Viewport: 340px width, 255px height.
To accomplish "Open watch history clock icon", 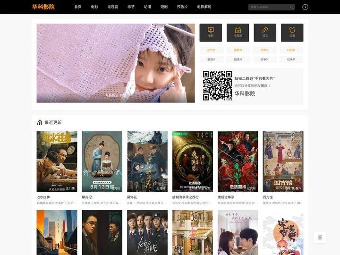I will (x=305, y=7).
